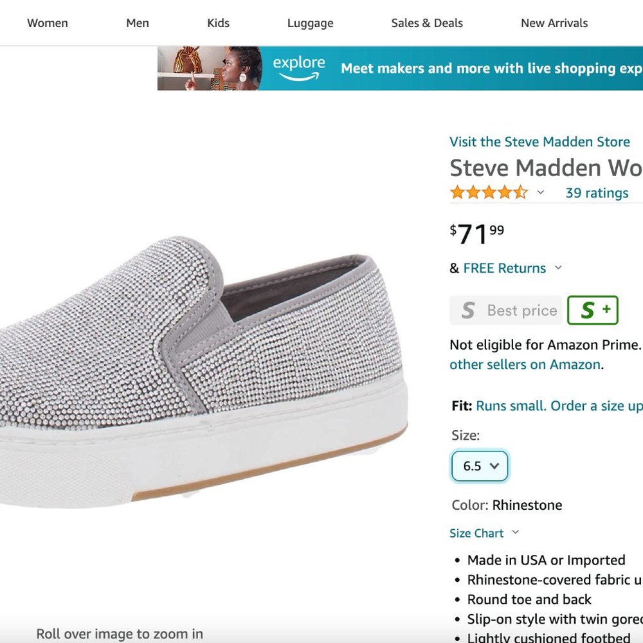Image resolution: width=643 pixels, height=643 pixels.
Task: Click the green S+ icon button
Action: point(592,311)
